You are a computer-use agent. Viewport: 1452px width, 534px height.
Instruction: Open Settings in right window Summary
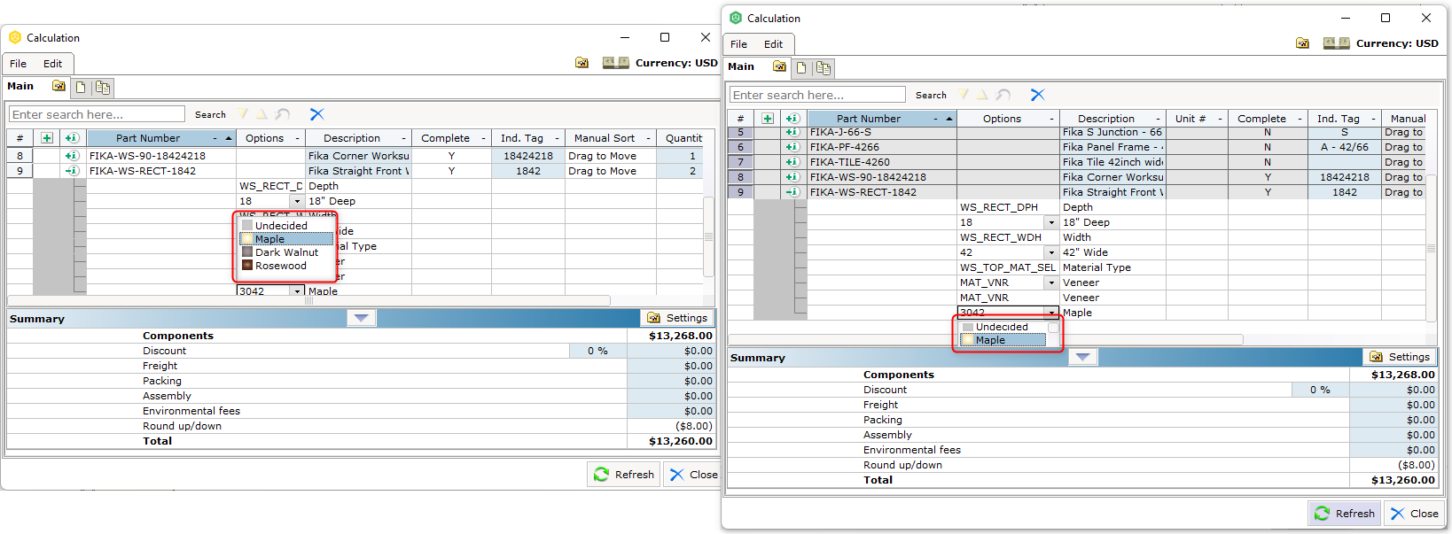pyautogui.click(x=1401, y=357)
